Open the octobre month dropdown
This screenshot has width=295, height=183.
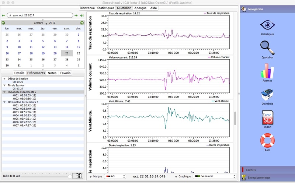41,23
